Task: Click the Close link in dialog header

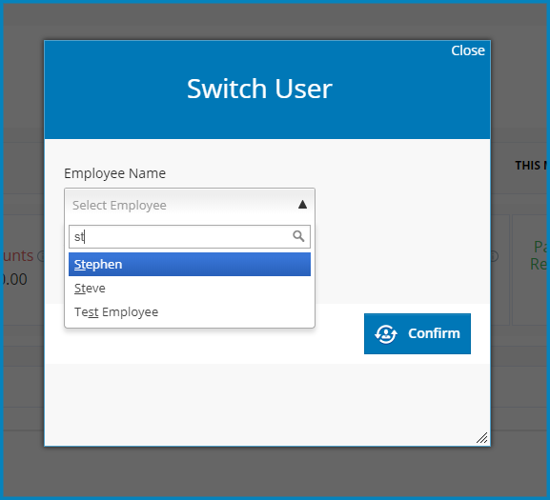Action: [468, 50]
